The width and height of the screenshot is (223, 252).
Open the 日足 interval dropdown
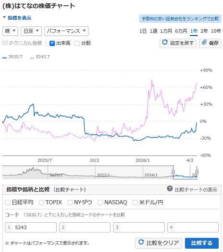(x=31, y=31)
